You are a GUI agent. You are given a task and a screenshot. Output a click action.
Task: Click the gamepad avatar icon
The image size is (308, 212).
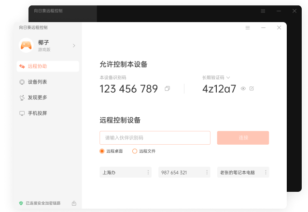[x=26, y=45]
